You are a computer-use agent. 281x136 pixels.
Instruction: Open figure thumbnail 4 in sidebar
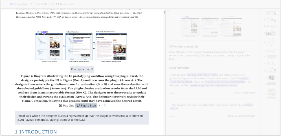coord(271,33)
